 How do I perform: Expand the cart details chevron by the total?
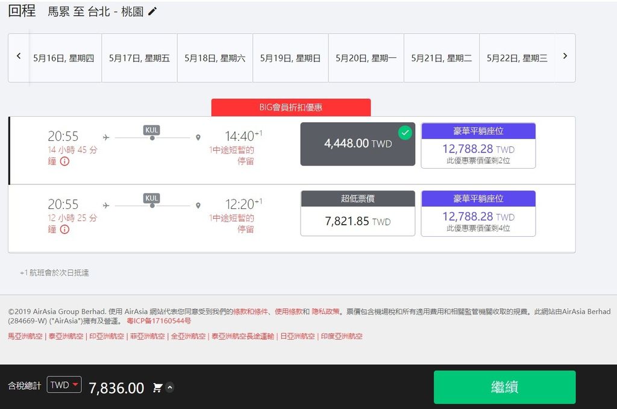pos(170,388)
